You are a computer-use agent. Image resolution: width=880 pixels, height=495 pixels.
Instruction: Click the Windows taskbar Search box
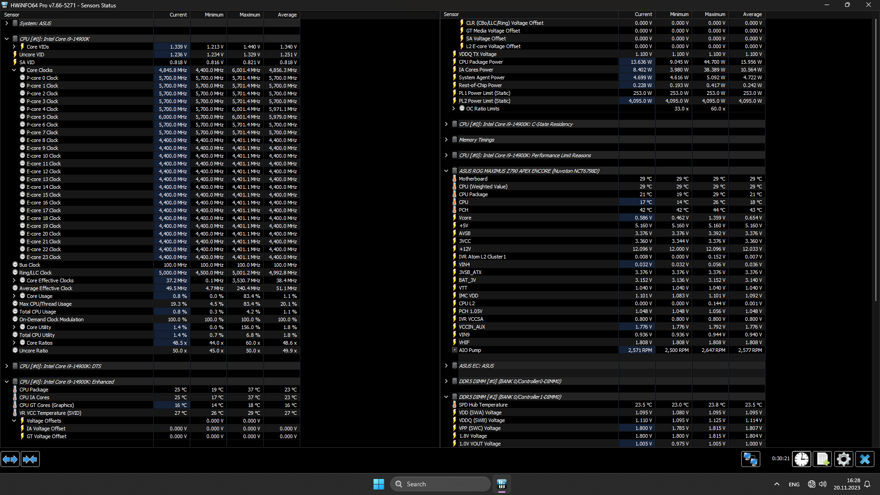pos(440,484)
